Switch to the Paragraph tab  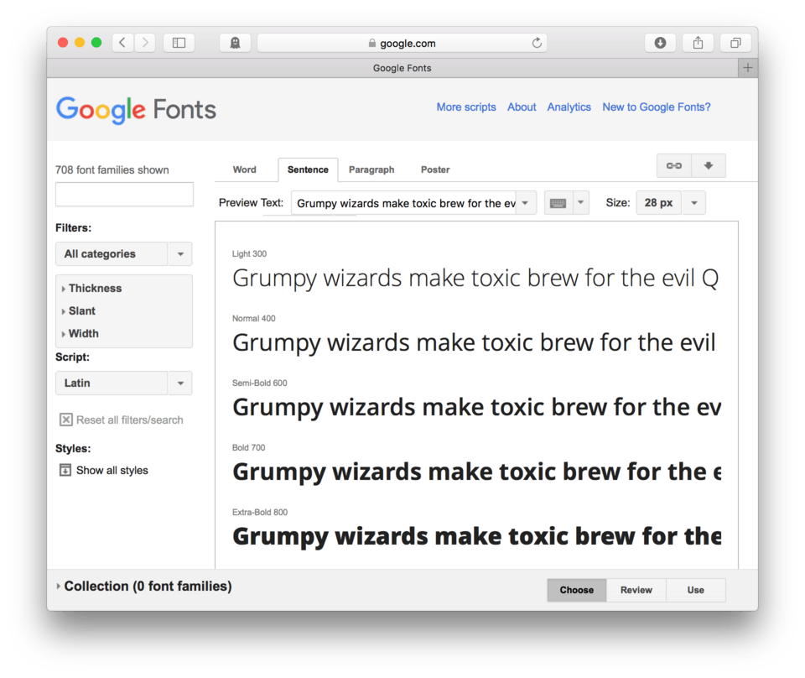pos(371,169)
